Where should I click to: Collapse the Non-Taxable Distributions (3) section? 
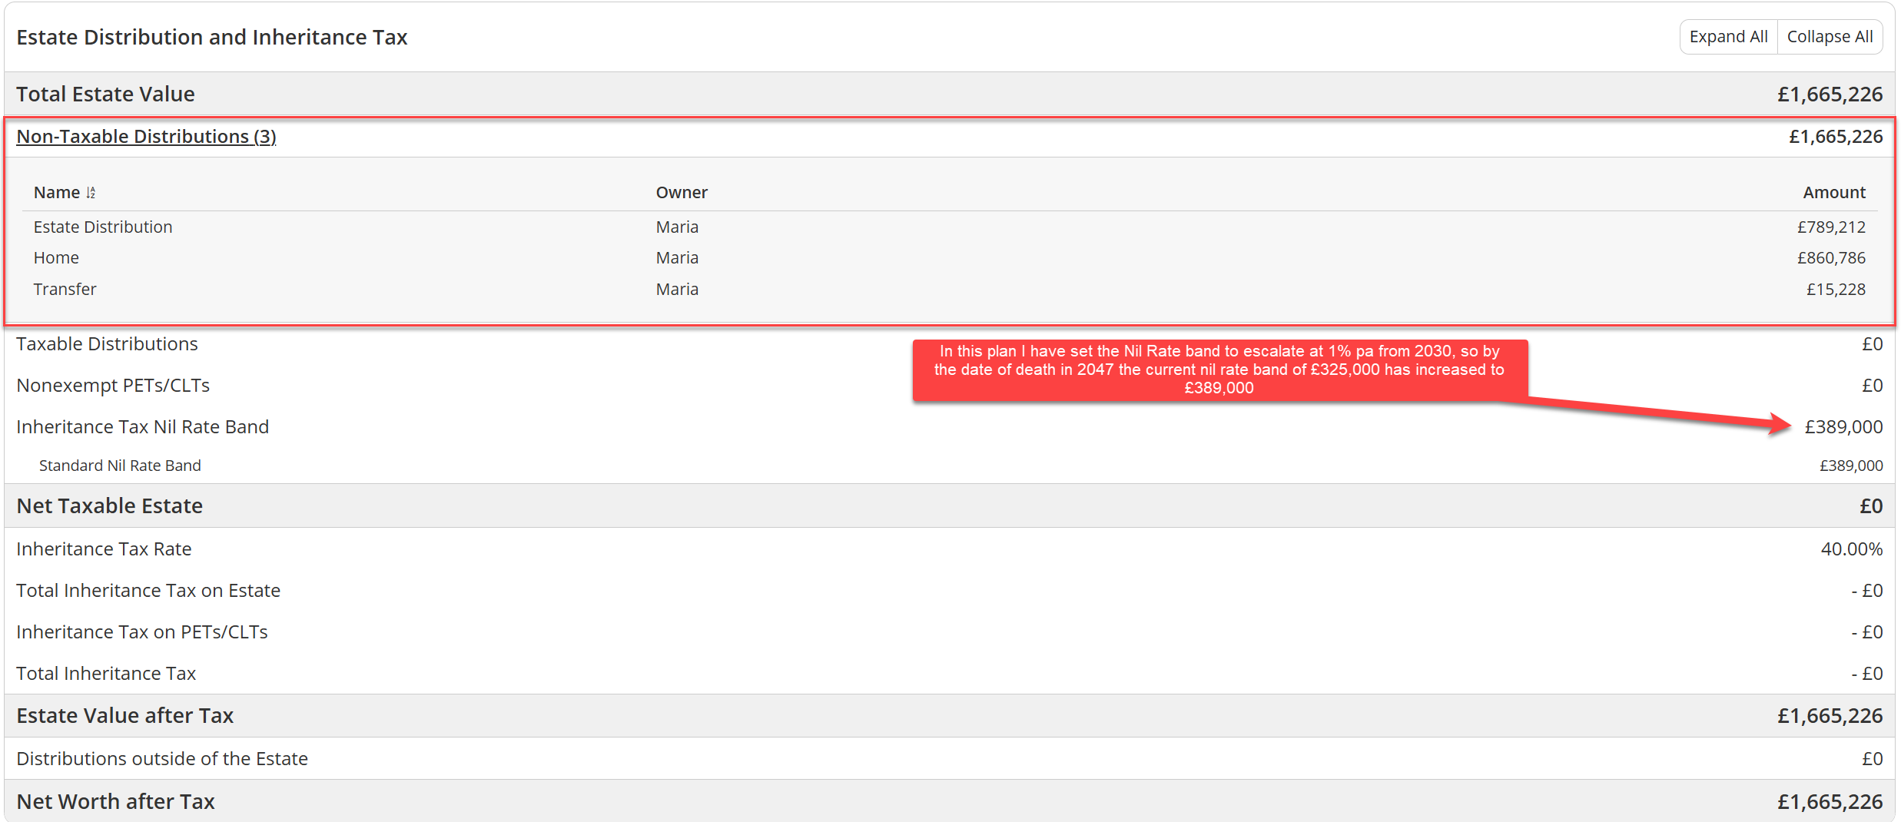point(146,137)
